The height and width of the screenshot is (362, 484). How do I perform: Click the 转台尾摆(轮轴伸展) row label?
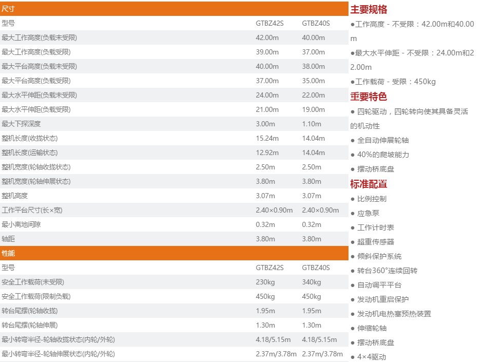(30, 325)
